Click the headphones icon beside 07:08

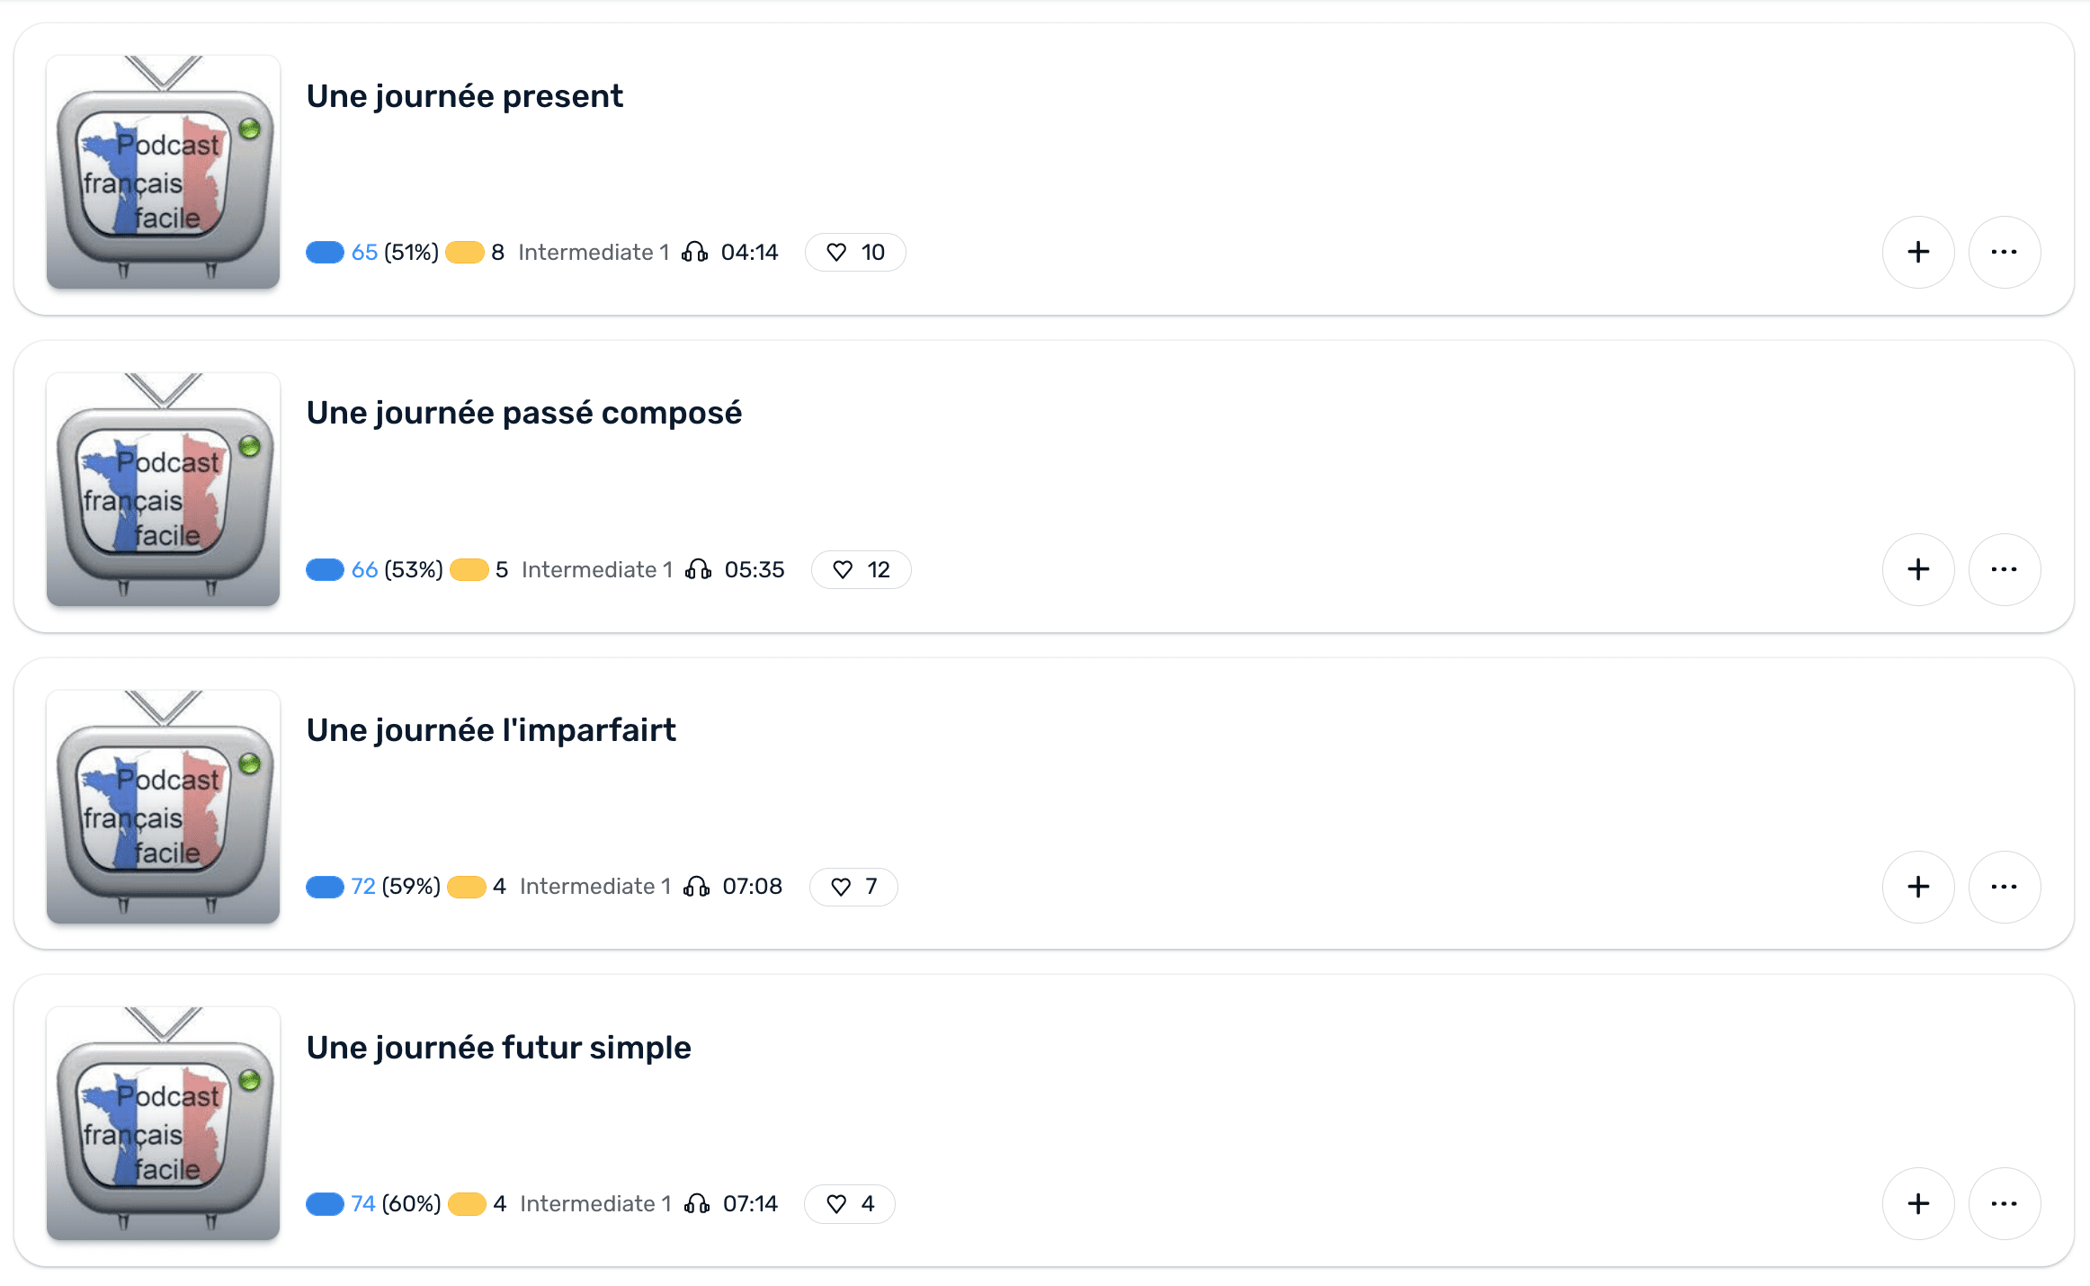[696, 887]
